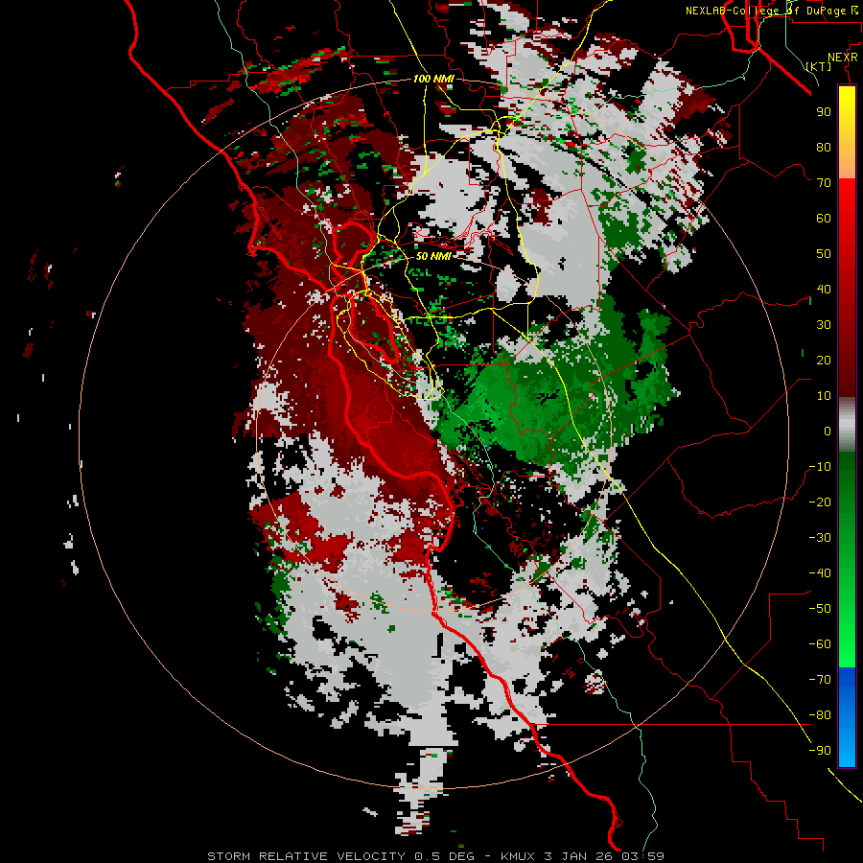The width and height of the screenshot is (863, 863).
Task: Click the -70 value on the velocity scale
Action: click(x=820, y=680)
